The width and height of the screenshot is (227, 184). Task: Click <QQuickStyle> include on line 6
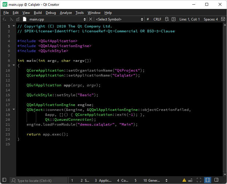(x=53, y=51)
